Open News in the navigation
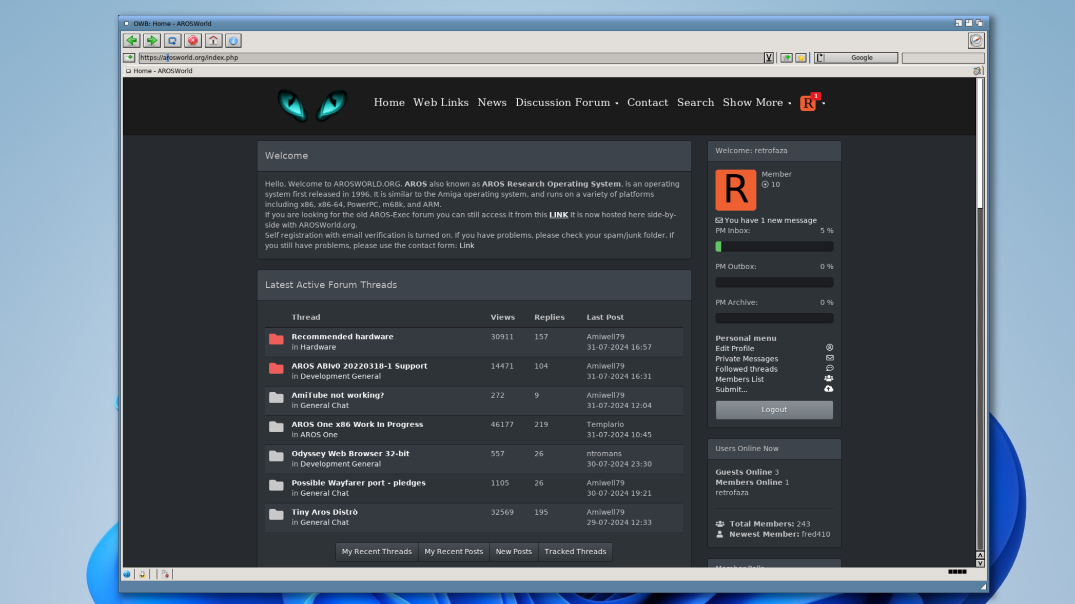 pyautogui.click(x=492, y=103)
